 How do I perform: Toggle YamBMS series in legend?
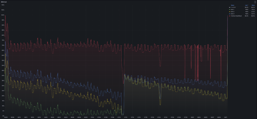point(233,7)
